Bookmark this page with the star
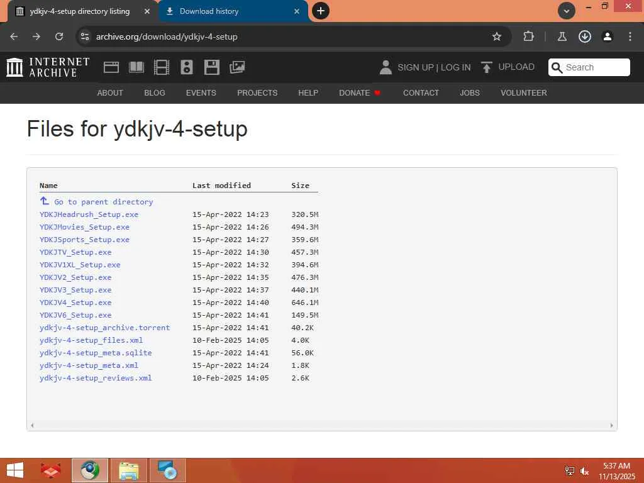Screen dimensions: 644x483 497,36
